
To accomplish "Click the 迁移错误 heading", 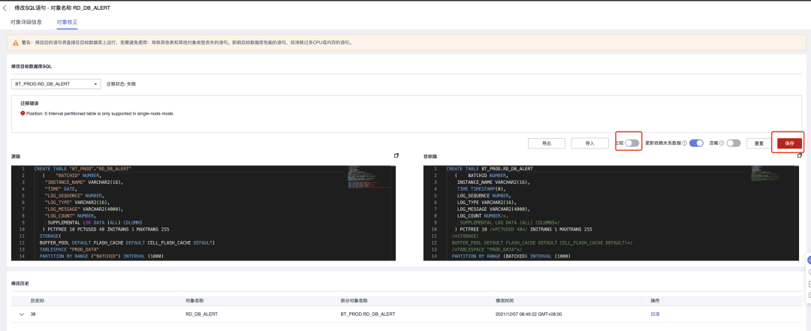I will pyautogui.click(x=29, y=104).
